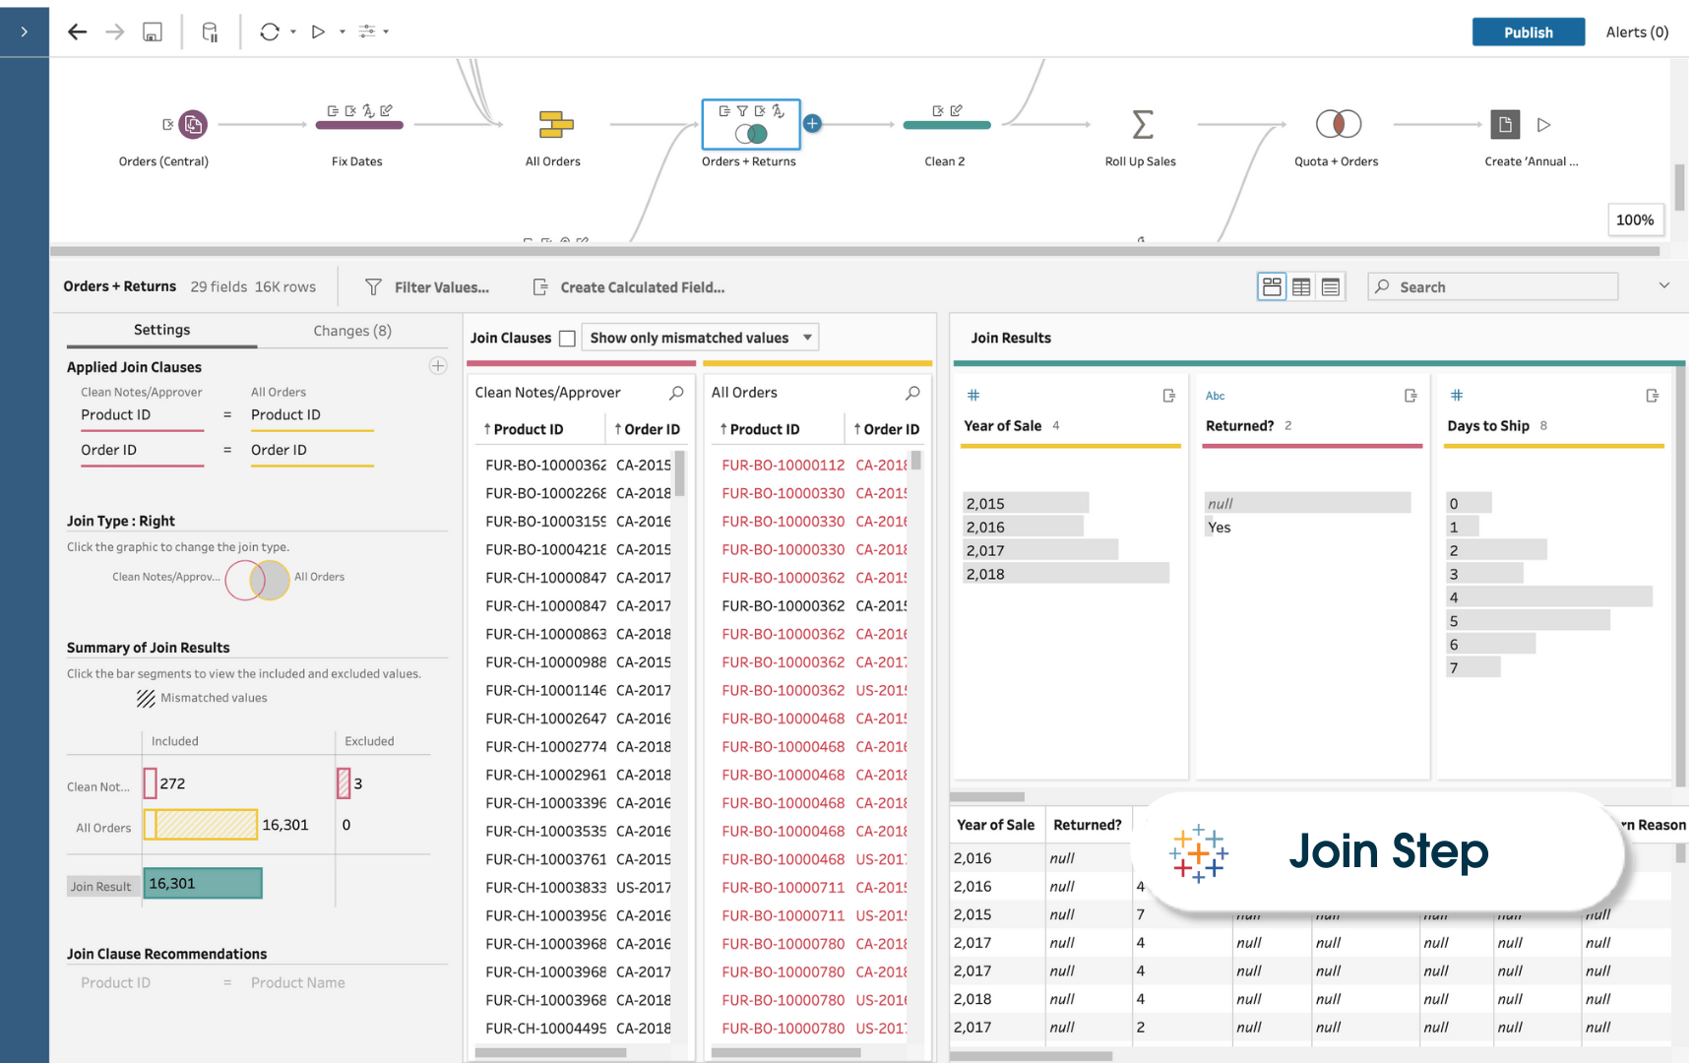This screenshot has width=1693, height=1063.
Task: Click the add step plus icon after Orders + Returns
Action: click(x=812, y=124)
